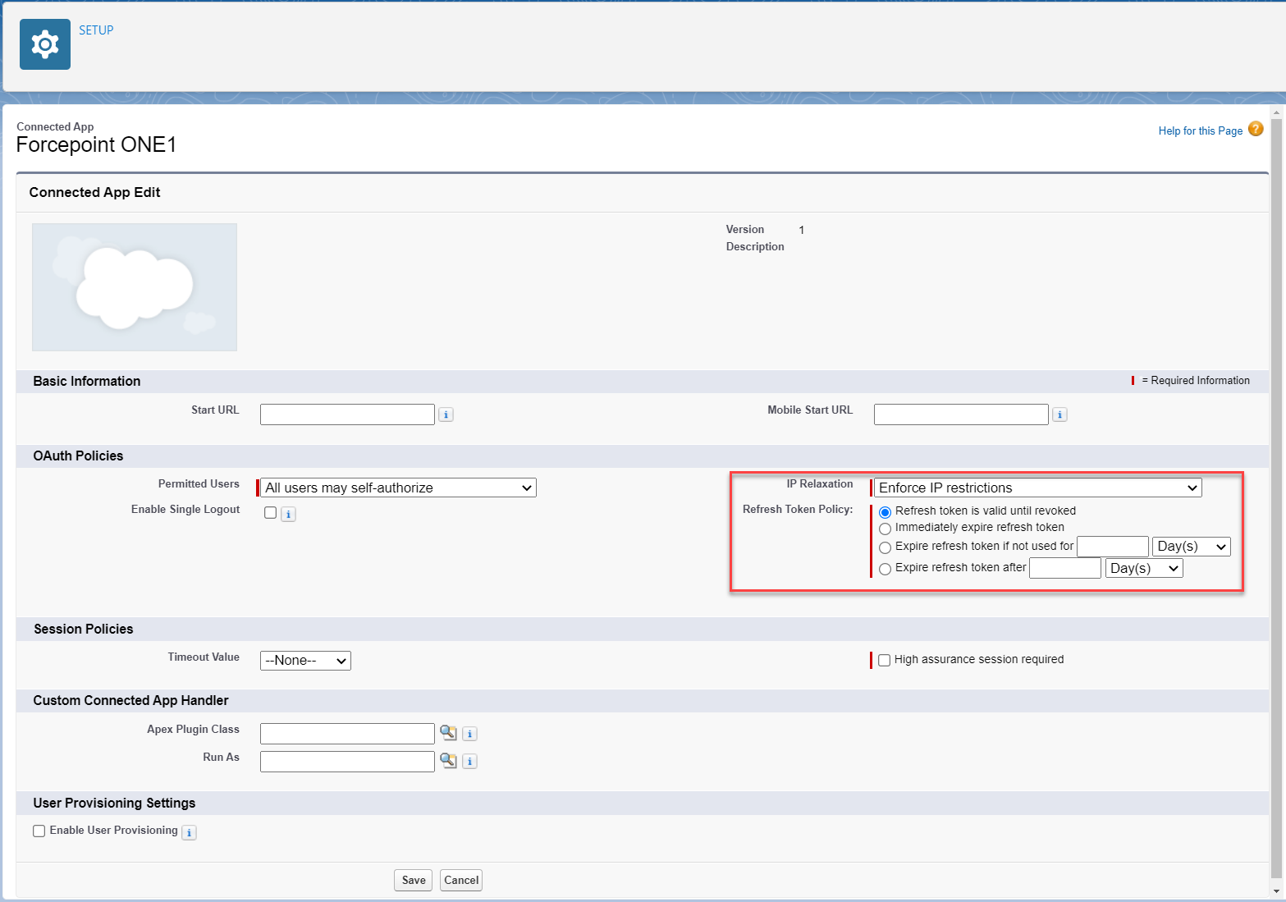Save the connected app changes

(x=413, y=879)
